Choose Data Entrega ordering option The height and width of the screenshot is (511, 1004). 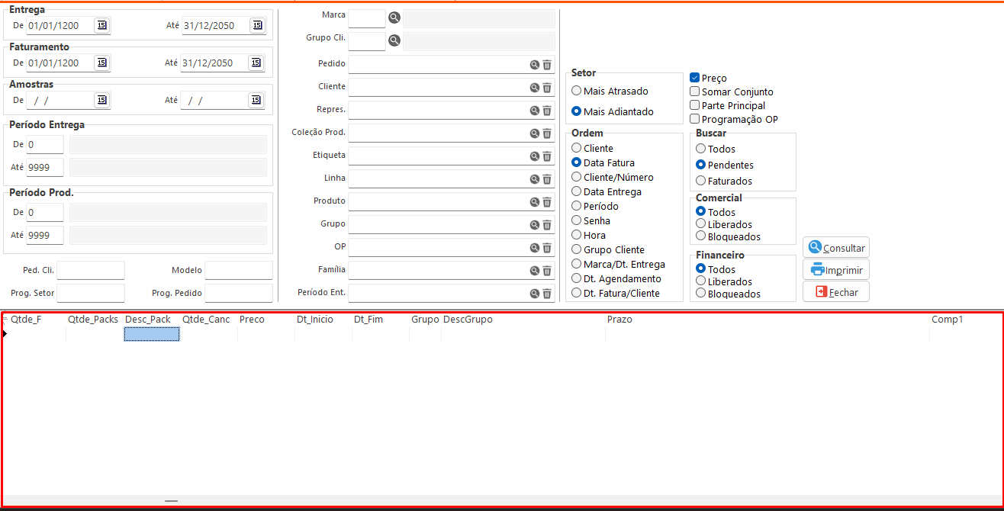[577, 192]
